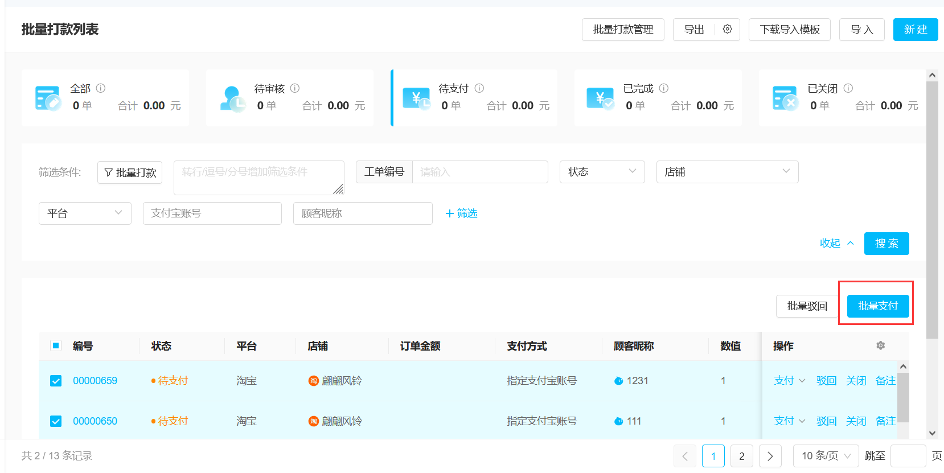Open order number 00000650 link

click(95, 421)
